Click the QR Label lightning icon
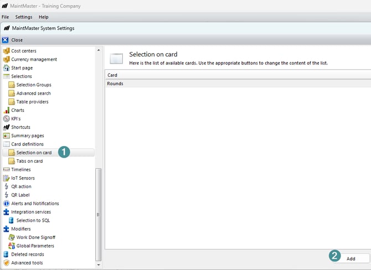The height and width of the screenshot is (270, 371). tap(7, 195)
